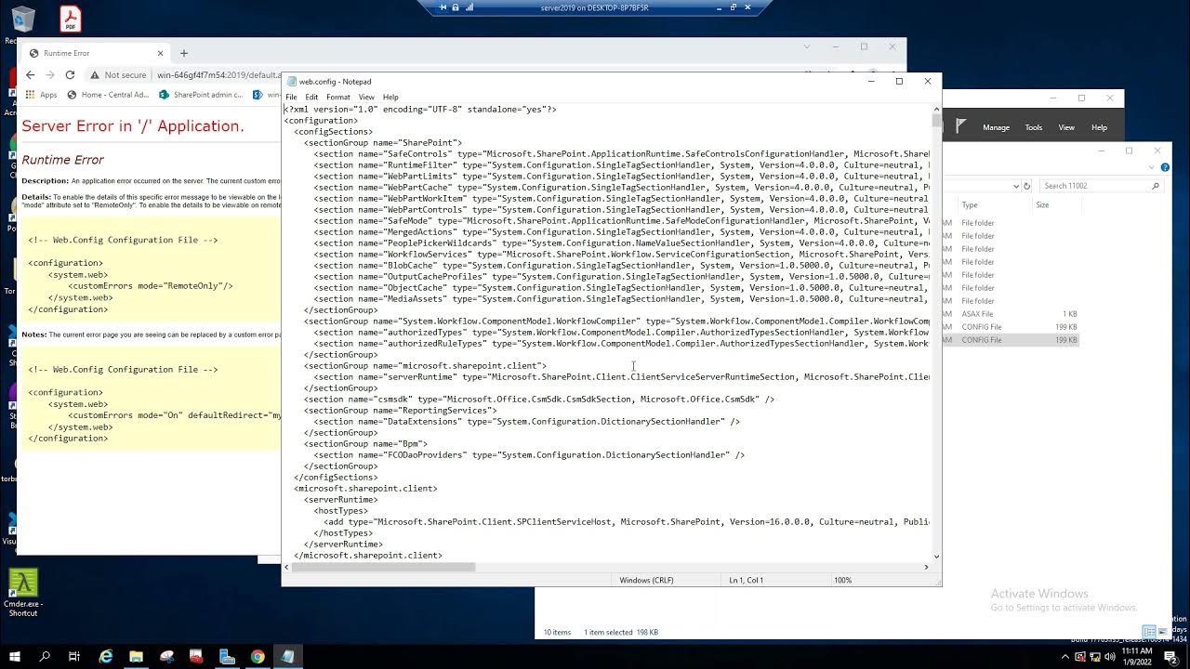Open Task View from taskbar
The image size is (1190, 669).
74,656
